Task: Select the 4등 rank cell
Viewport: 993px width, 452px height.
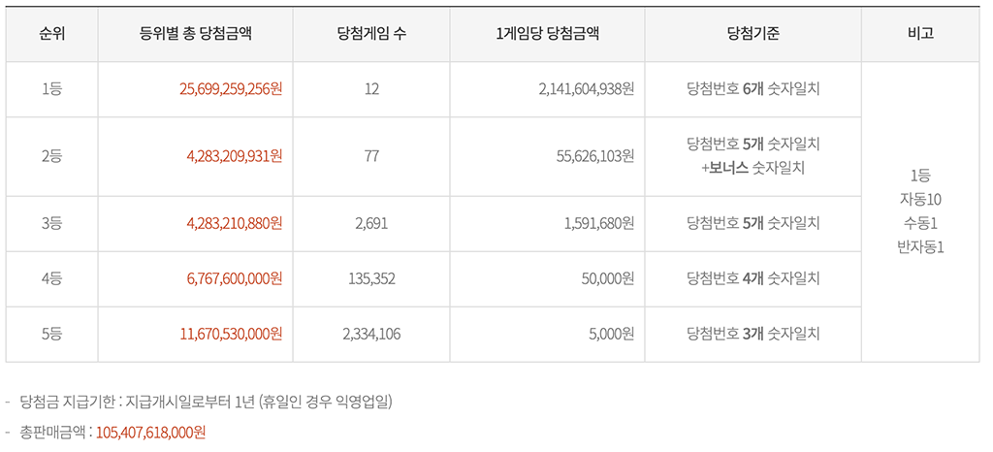Action: point(51,278)
